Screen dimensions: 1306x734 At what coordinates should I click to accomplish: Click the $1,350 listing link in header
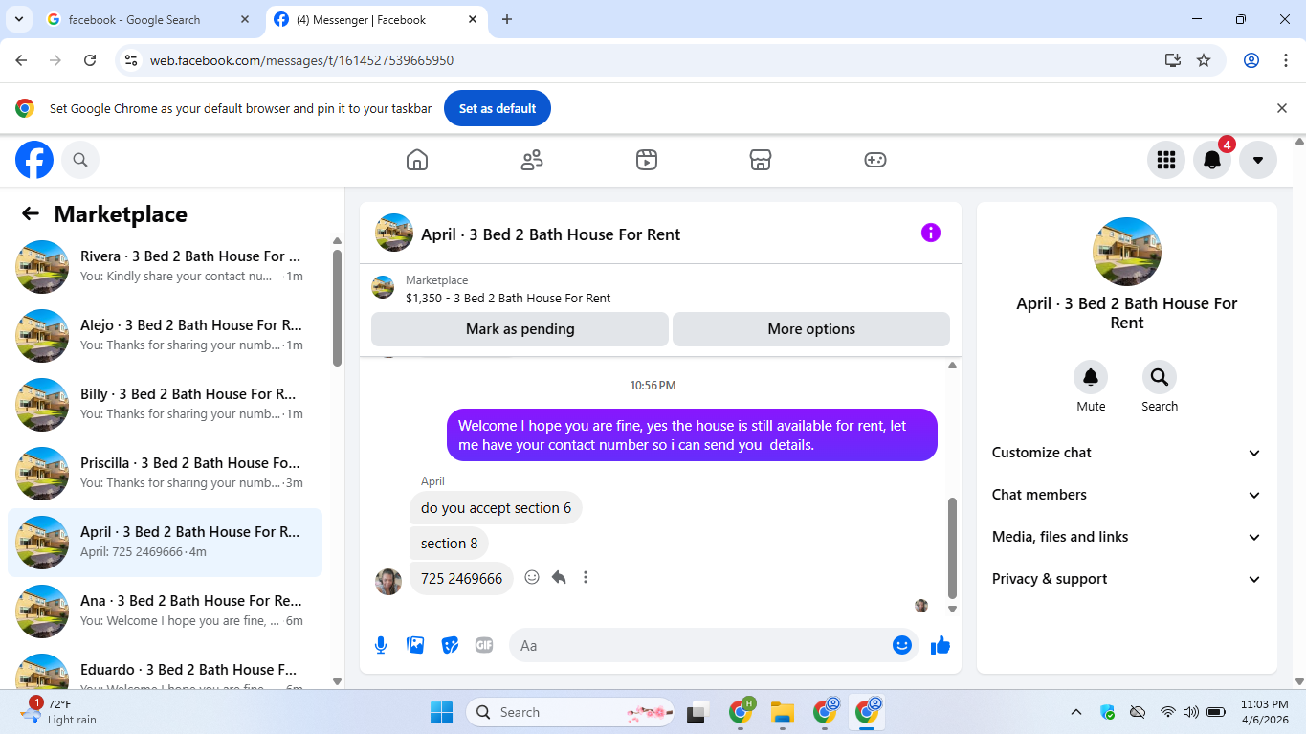tap(508, 298)
